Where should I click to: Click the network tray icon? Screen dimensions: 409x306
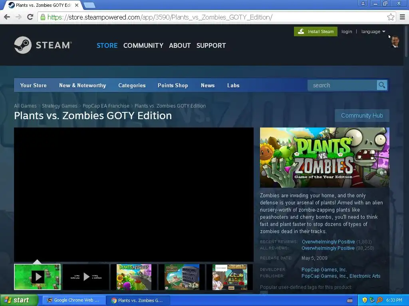[372, 300]
